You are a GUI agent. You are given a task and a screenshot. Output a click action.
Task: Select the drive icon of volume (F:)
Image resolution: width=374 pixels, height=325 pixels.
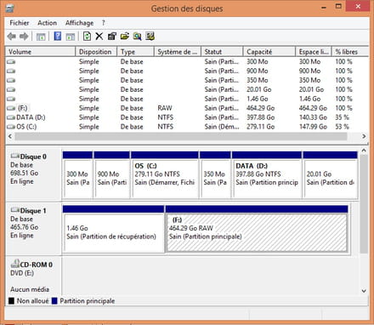(11, 108)
